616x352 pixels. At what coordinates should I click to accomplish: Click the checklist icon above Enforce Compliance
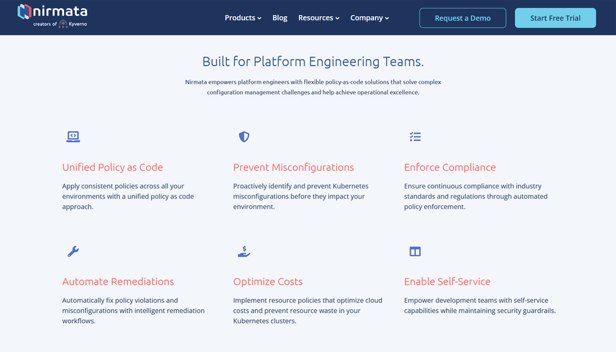[x=415, y=137]
